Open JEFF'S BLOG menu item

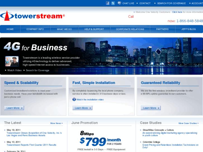click(x=188, y=29)
